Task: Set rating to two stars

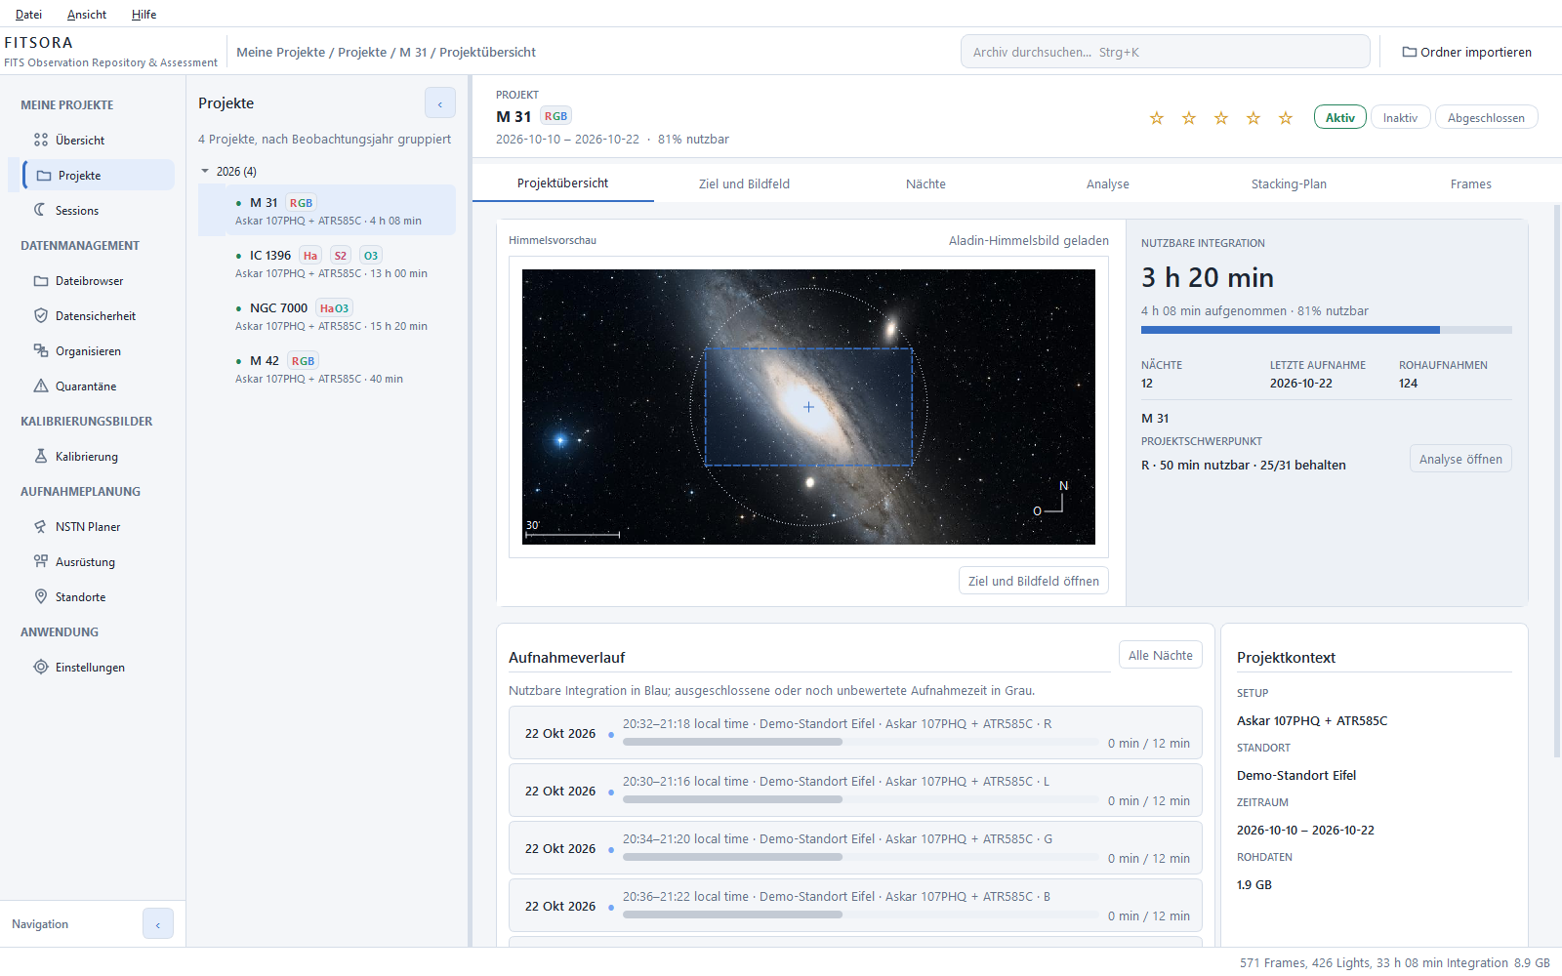Action: pyautogui.click(x=1189, y=118)
